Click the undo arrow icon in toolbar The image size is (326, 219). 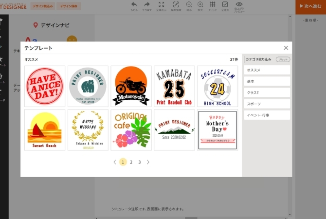134,4
